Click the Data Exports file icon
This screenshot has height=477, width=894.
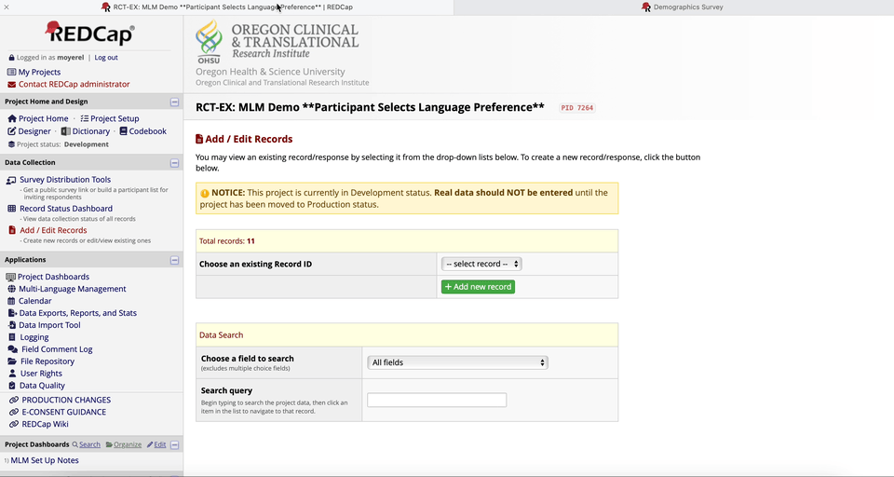(12, 313)
